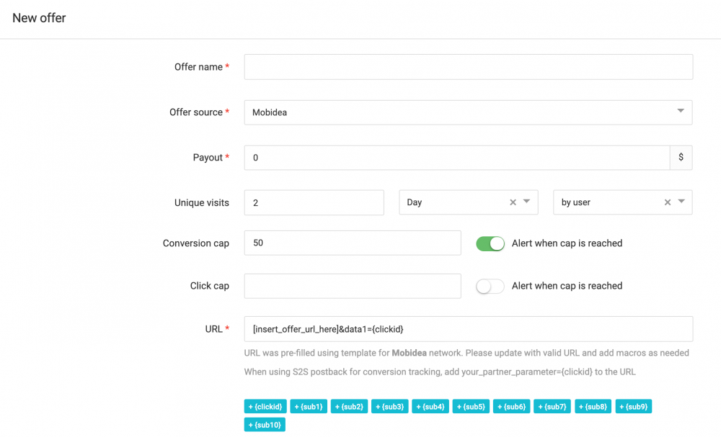Click the Offer name input field

[x=468, y=67]
